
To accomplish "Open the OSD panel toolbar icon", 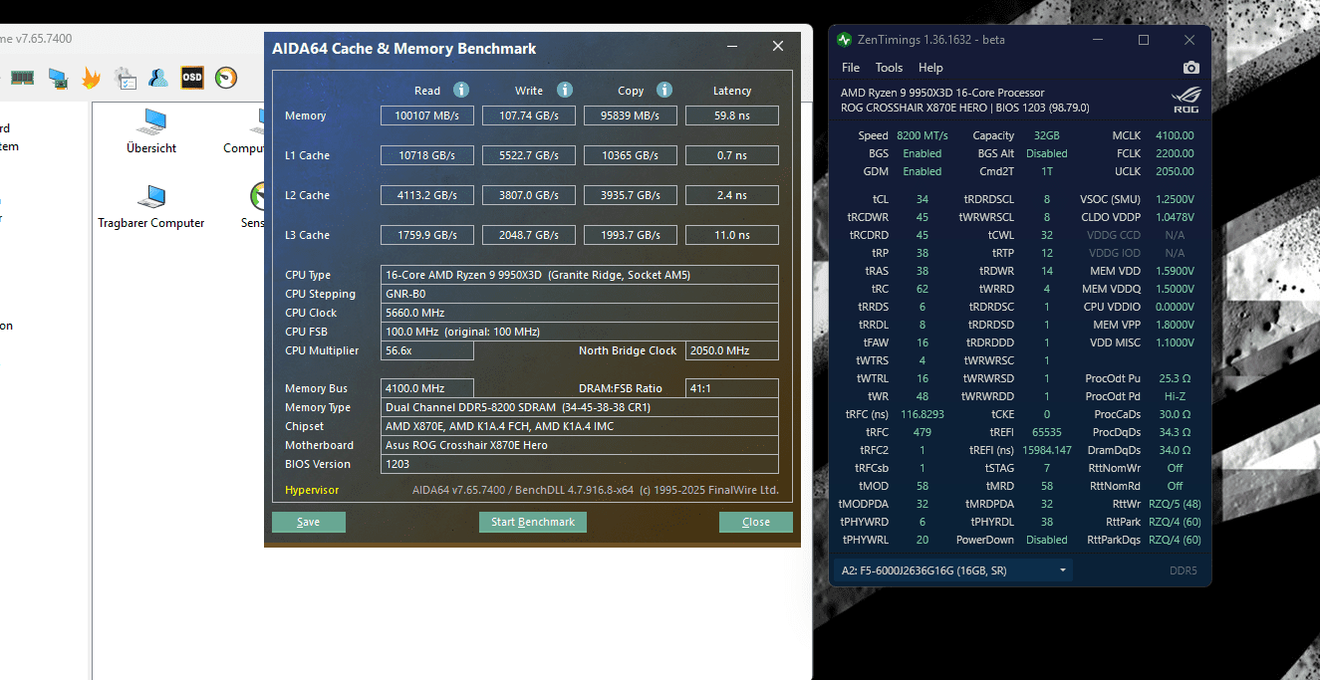I will tap(192, 77).
